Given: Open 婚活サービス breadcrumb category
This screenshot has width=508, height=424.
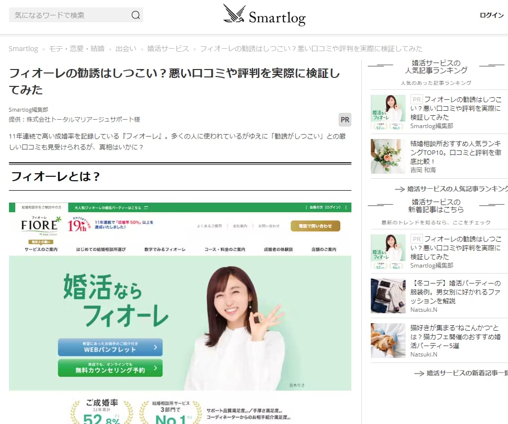Looking at the screenshot, I should 168,49.
